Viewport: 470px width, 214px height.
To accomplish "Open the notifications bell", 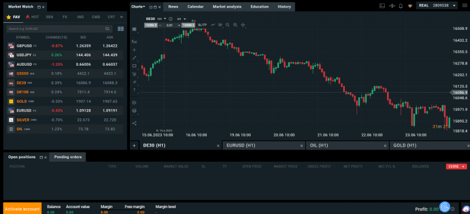I will pos(401,6).
